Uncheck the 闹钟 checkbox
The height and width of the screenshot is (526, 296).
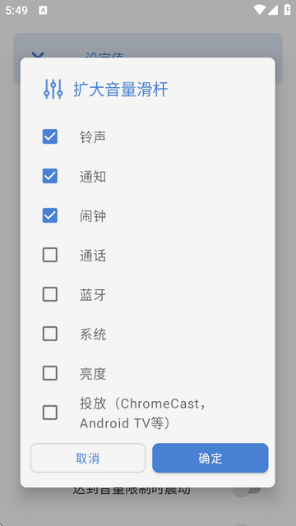[x=50, y=215]
